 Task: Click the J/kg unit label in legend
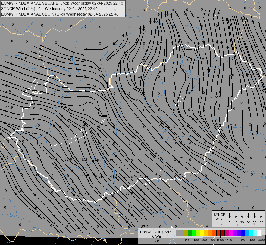point(157,241)
